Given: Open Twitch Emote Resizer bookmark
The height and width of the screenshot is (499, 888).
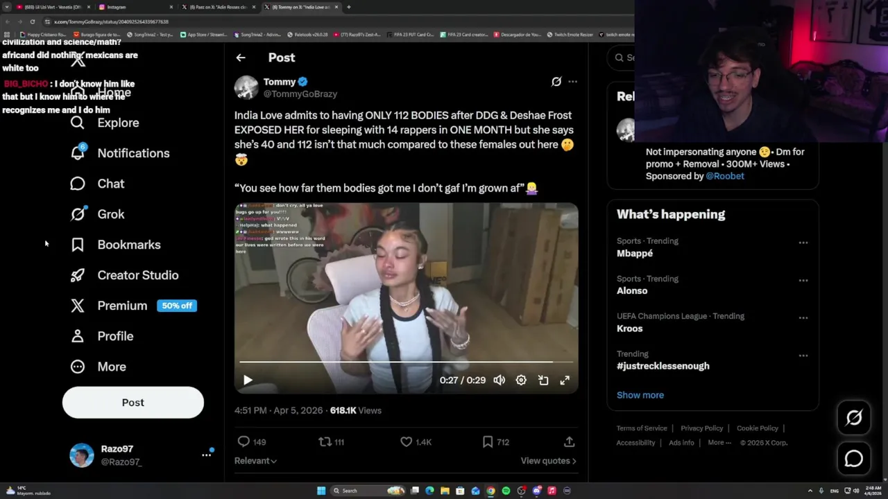Looking at the screenshot, I should click(x=570, y=35).
